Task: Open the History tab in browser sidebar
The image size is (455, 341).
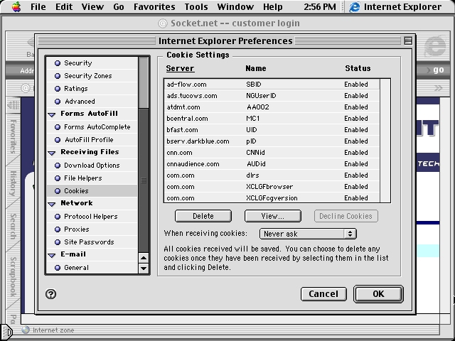Action: (x=13, y=183)
